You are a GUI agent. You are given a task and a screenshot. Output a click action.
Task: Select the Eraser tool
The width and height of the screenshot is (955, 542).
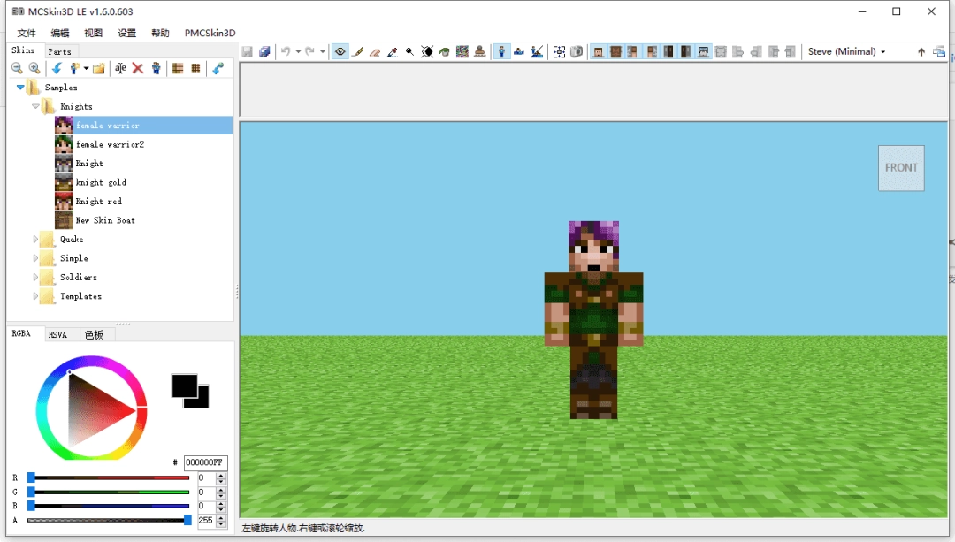tap(375, 51)
